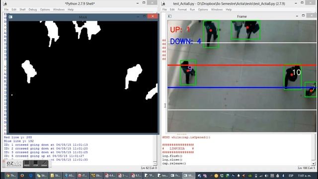Click the 'Blue line y: 192' output line

click(x=19, y=141)
